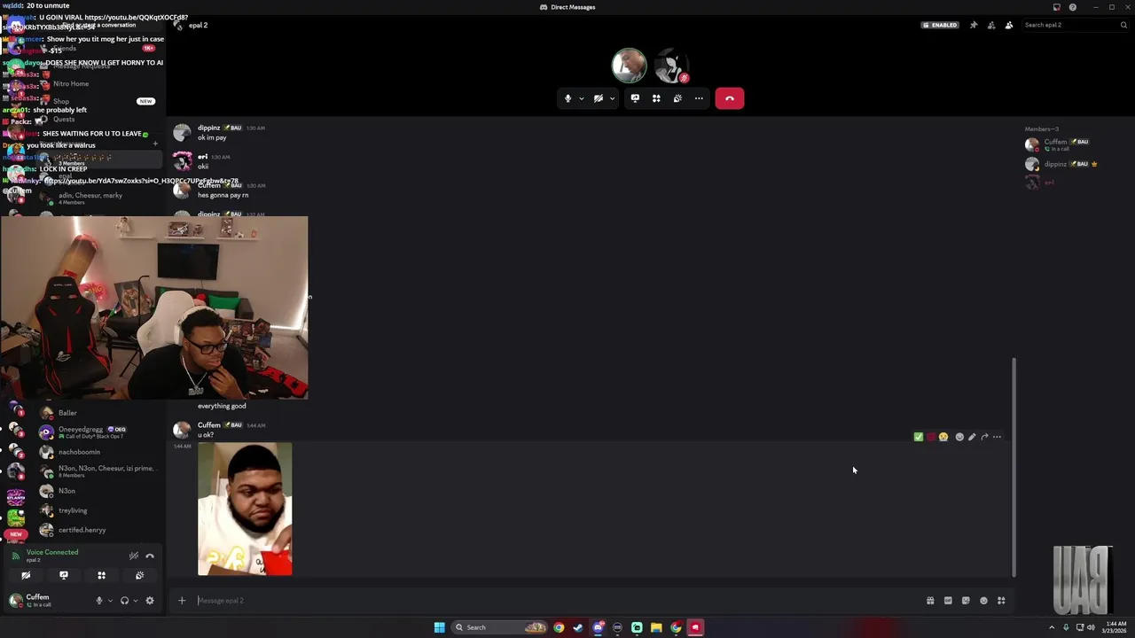1135x638 pixels.
Task: Open DM with treyliving
Action: pyautogui.click(x=98, y=510)
